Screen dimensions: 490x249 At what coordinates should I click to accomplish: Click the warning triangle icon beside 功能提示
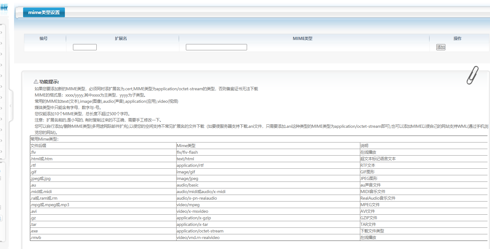coord(36,82)
